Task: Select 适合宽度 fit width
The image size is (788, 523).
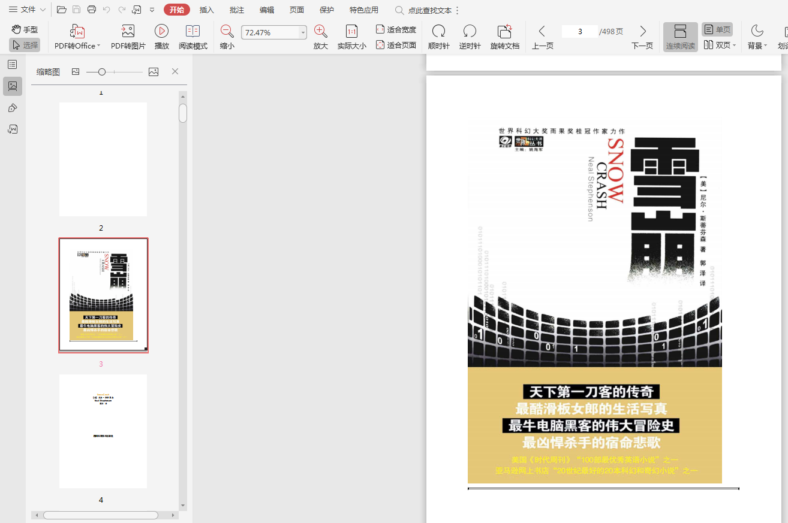Action: pyautogui.click(x=396, y=29)
